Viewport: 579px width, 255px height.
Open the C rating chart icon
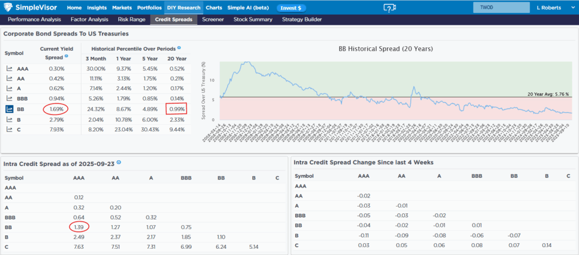click(x=10, y=129)
